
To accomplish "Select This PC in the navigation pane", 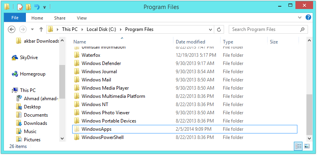I will 24,90.
